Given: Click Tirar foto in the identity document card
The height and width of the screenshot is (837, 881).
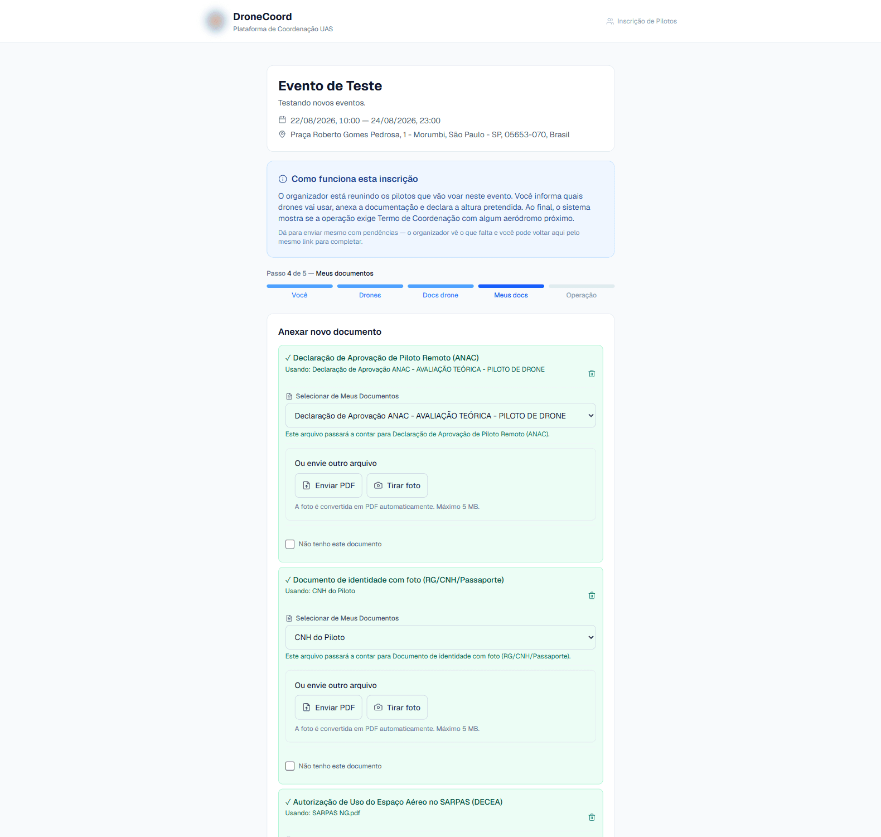Looking at the screenshot, I should (x=397, y=708).
